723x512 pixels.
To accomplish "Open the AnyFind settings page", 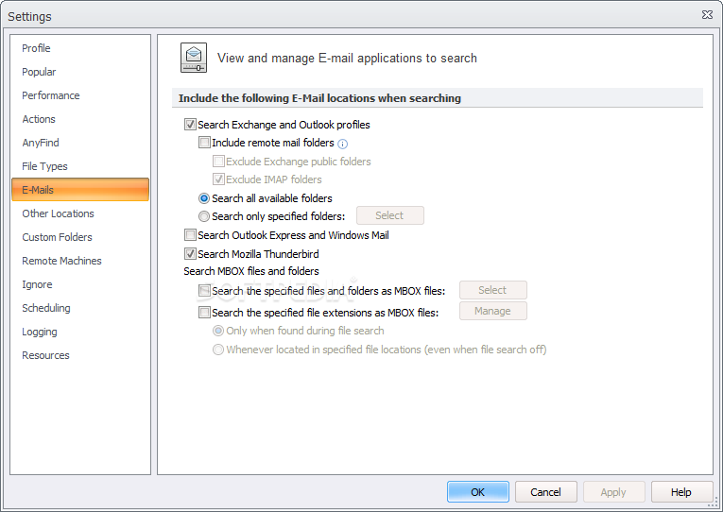I will pos(41,143).
